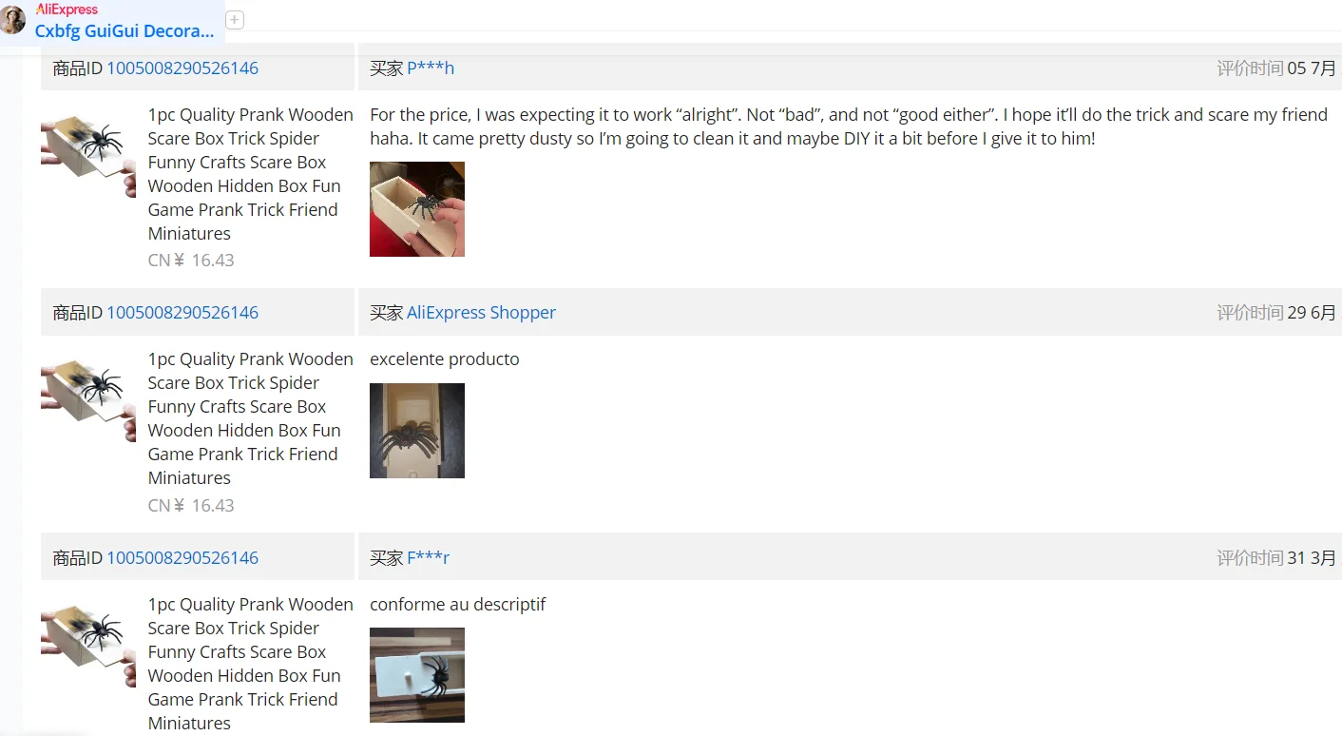Click the plus icon next to store name
This screenshot has height=736, width=1342.
point(235,20)
